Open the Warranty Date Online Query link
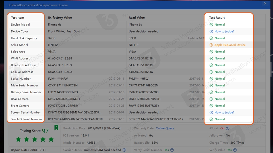The width and height of the screenshot is (273, 153). point(165,128)
